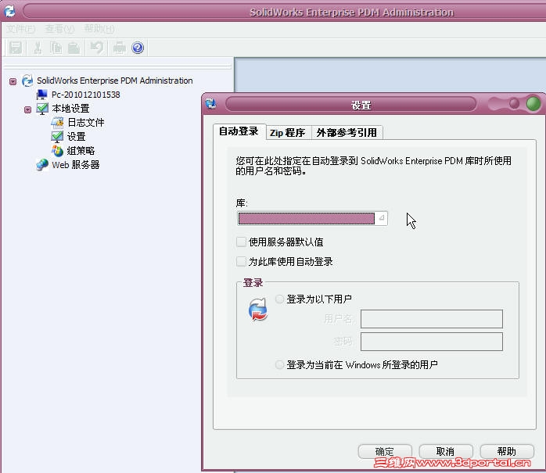Select 设置 tree label

pos(76,137)
